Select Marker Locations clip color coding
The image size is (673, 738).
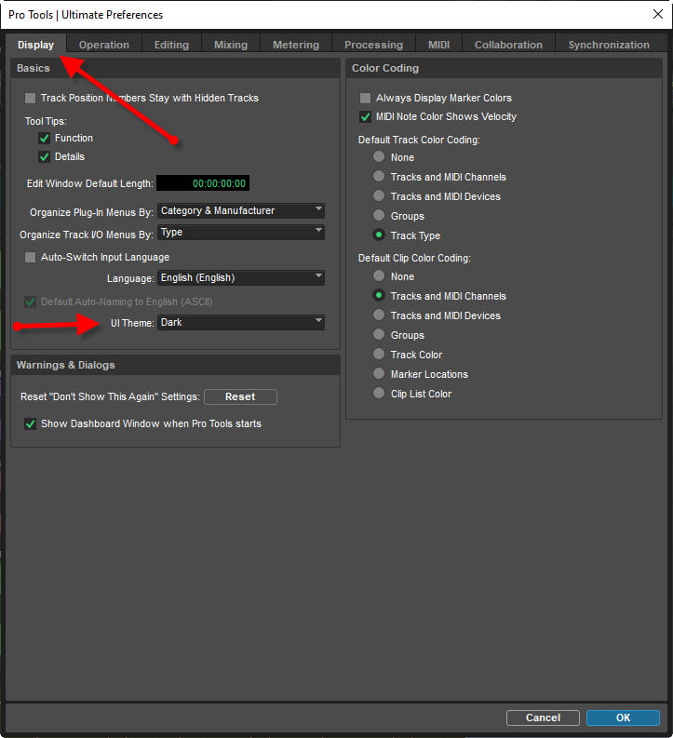379,374
